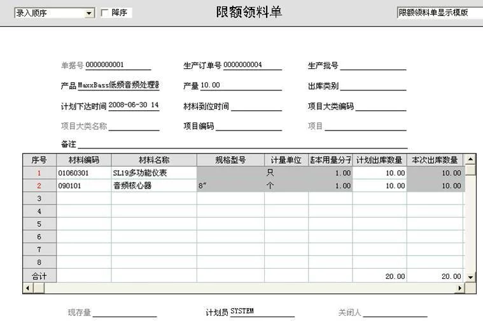Click the empty 项目大类编码 field
The width and height of the screenshot is (483, 321).
(381, 106)
